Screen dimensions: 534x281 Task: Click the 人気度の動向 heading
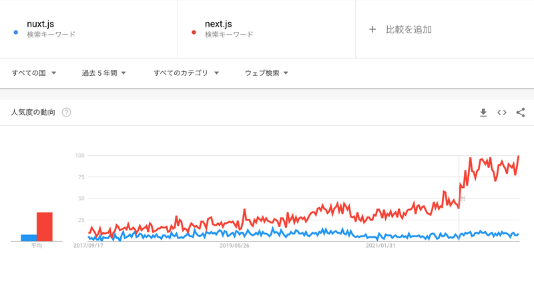pos(33,113)
